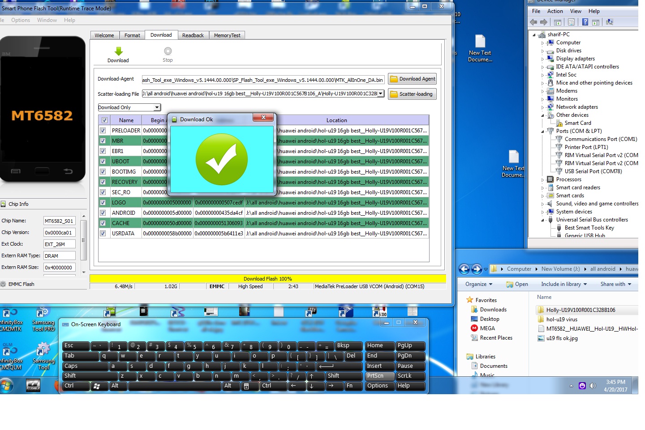Open the Windows Start menu orb
The image size is (645, 430).
6,385
